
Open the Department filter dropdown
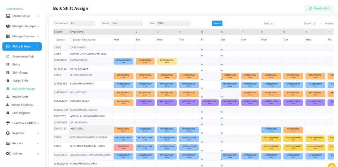[x=82, y=23]
